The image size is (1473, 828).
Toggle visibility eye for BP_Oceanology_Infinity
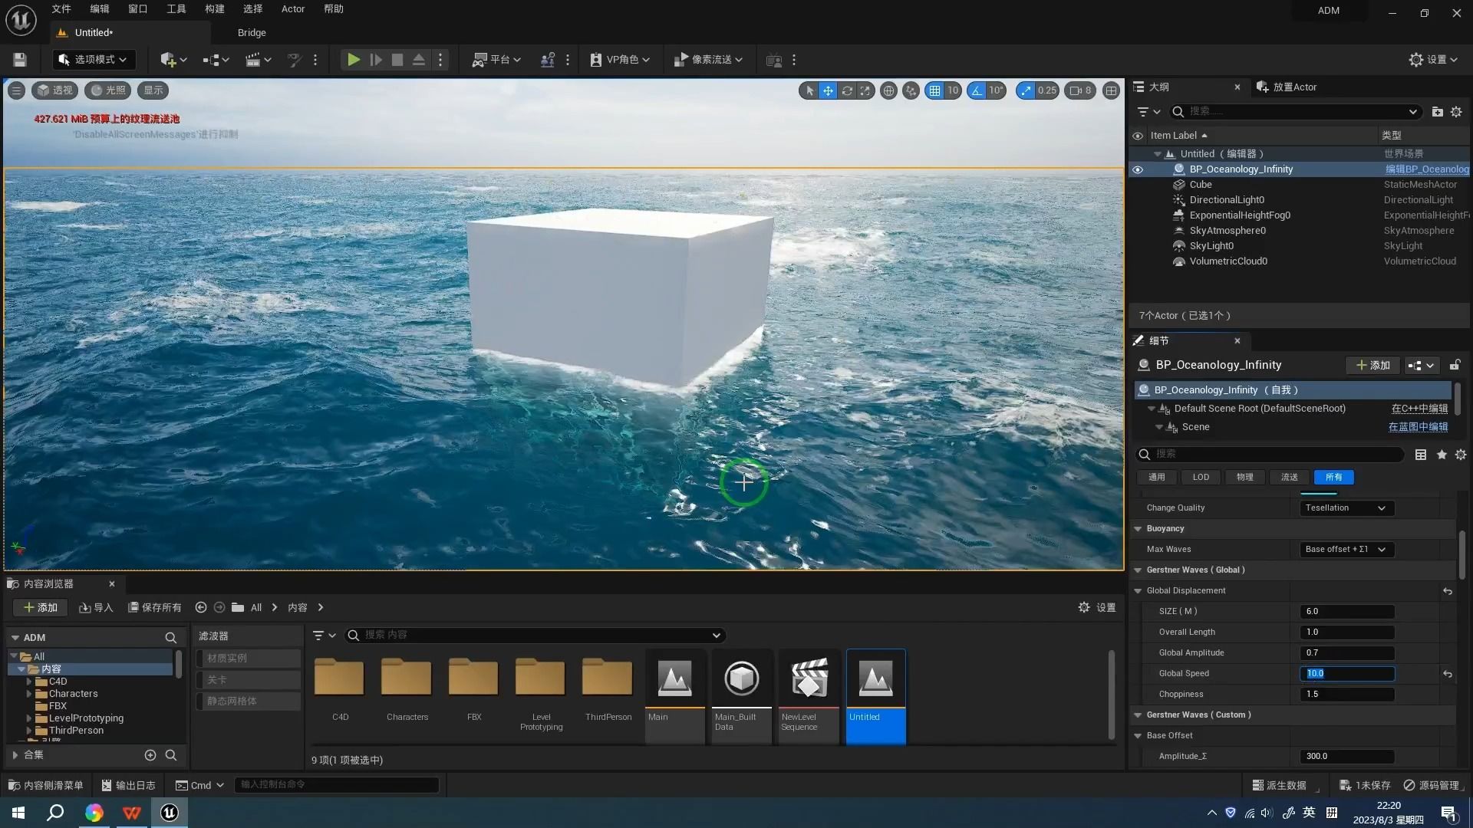click(1138, 169)
